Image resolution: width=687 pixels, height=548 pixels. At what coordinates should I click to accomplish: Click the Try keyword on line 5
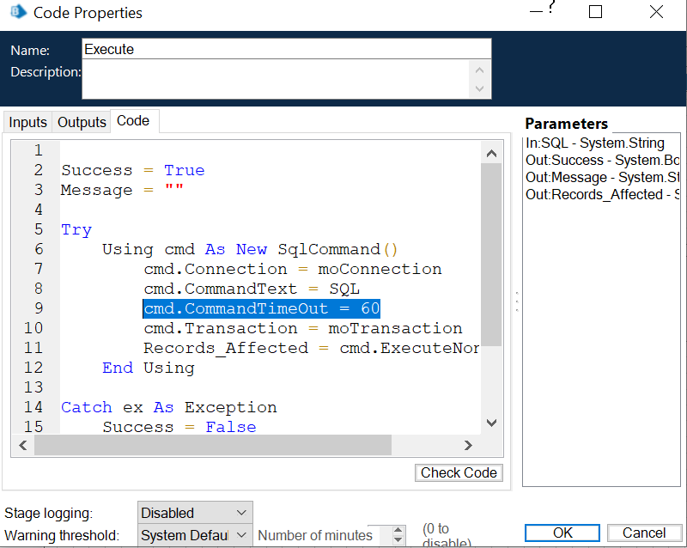click(x=76, y=229)
